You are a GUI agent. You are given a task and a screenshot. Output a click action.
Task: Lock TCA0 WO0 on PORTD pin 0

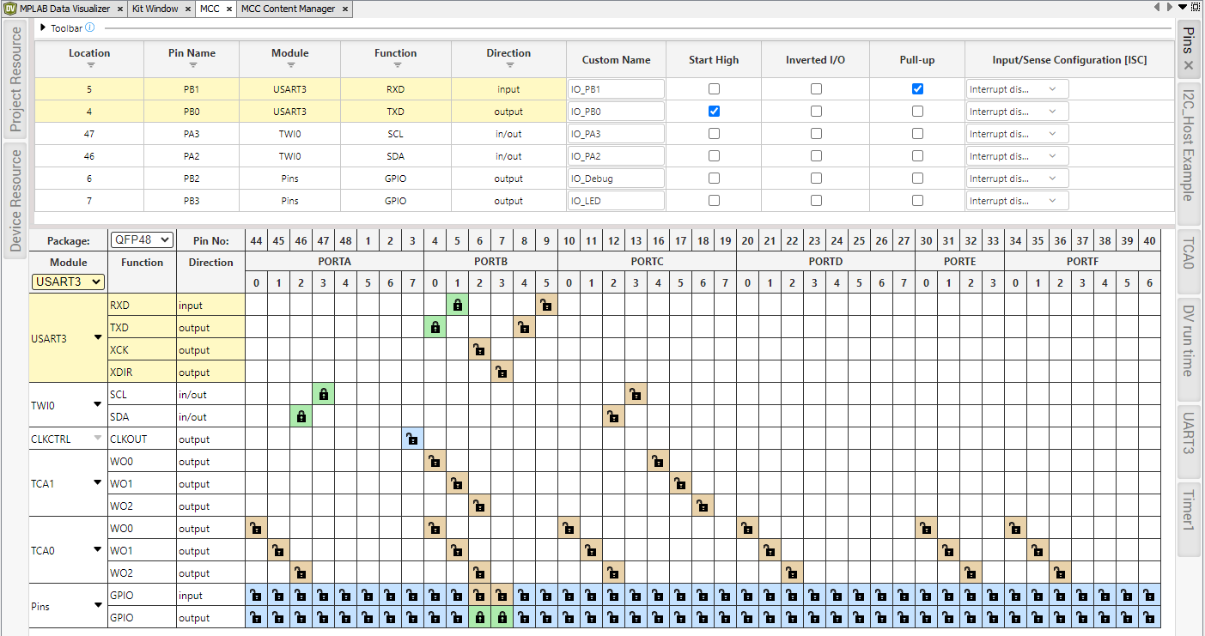[x=747, y=528]
